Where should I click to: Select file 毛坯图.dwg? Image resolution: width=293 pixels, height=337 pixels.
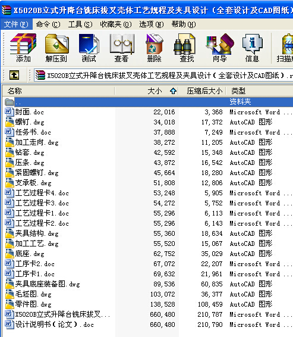pyautogui.click(x=33, y=294)
